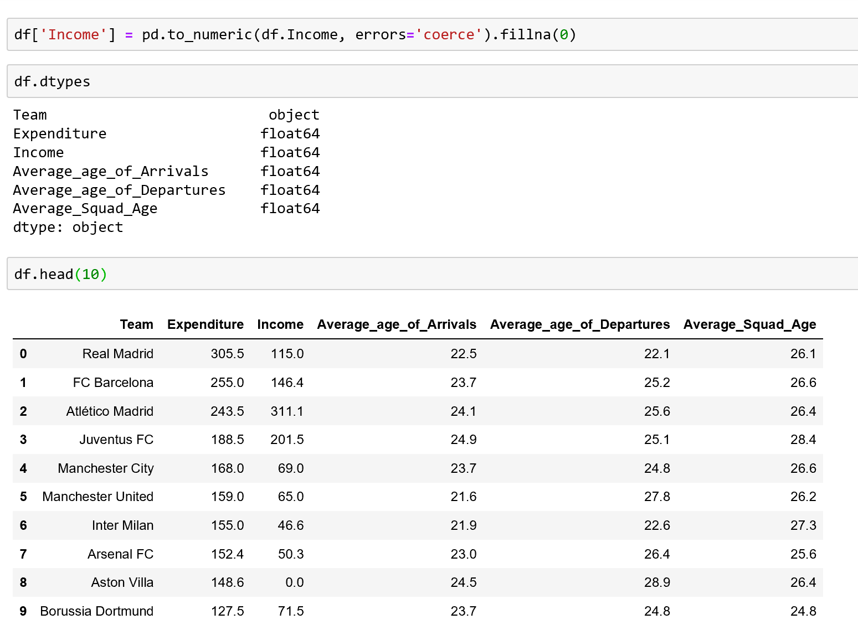Click the Average_age_of_Arrivals column header

coord(396,324)
